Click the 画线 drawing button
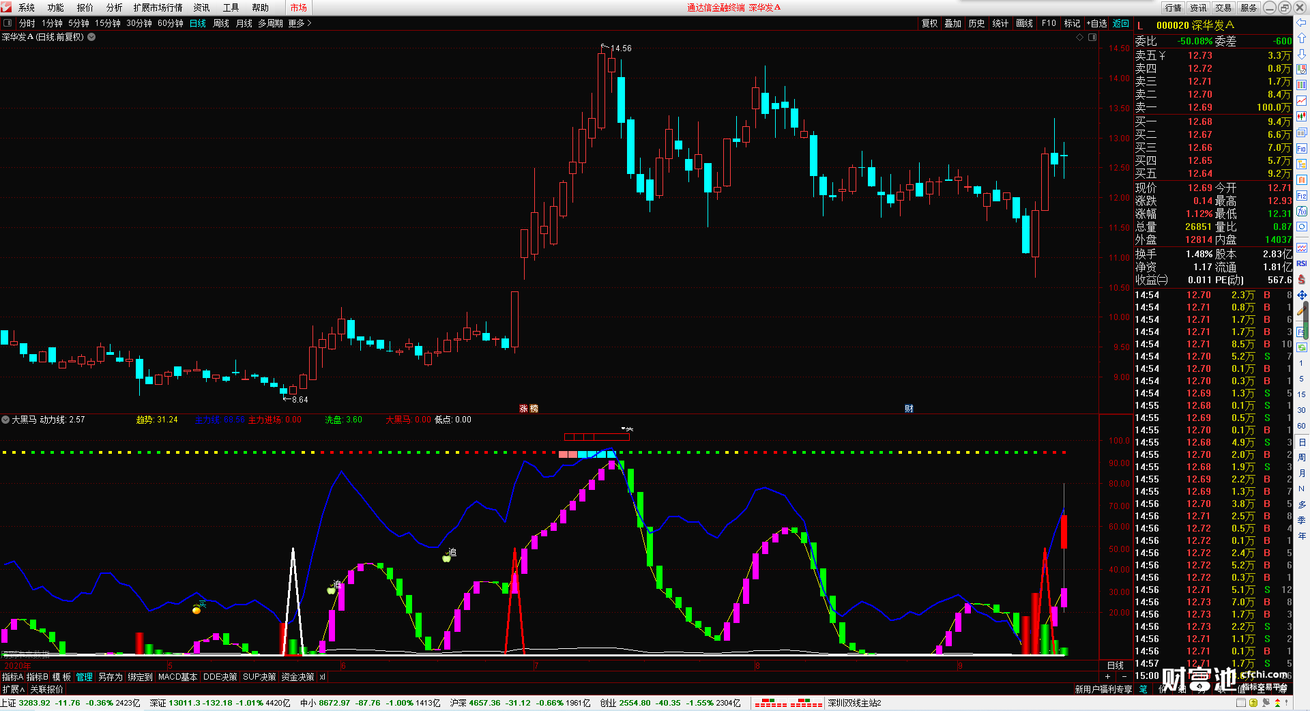Screen dimensions: 1310x711 [x=1024, y=23]
